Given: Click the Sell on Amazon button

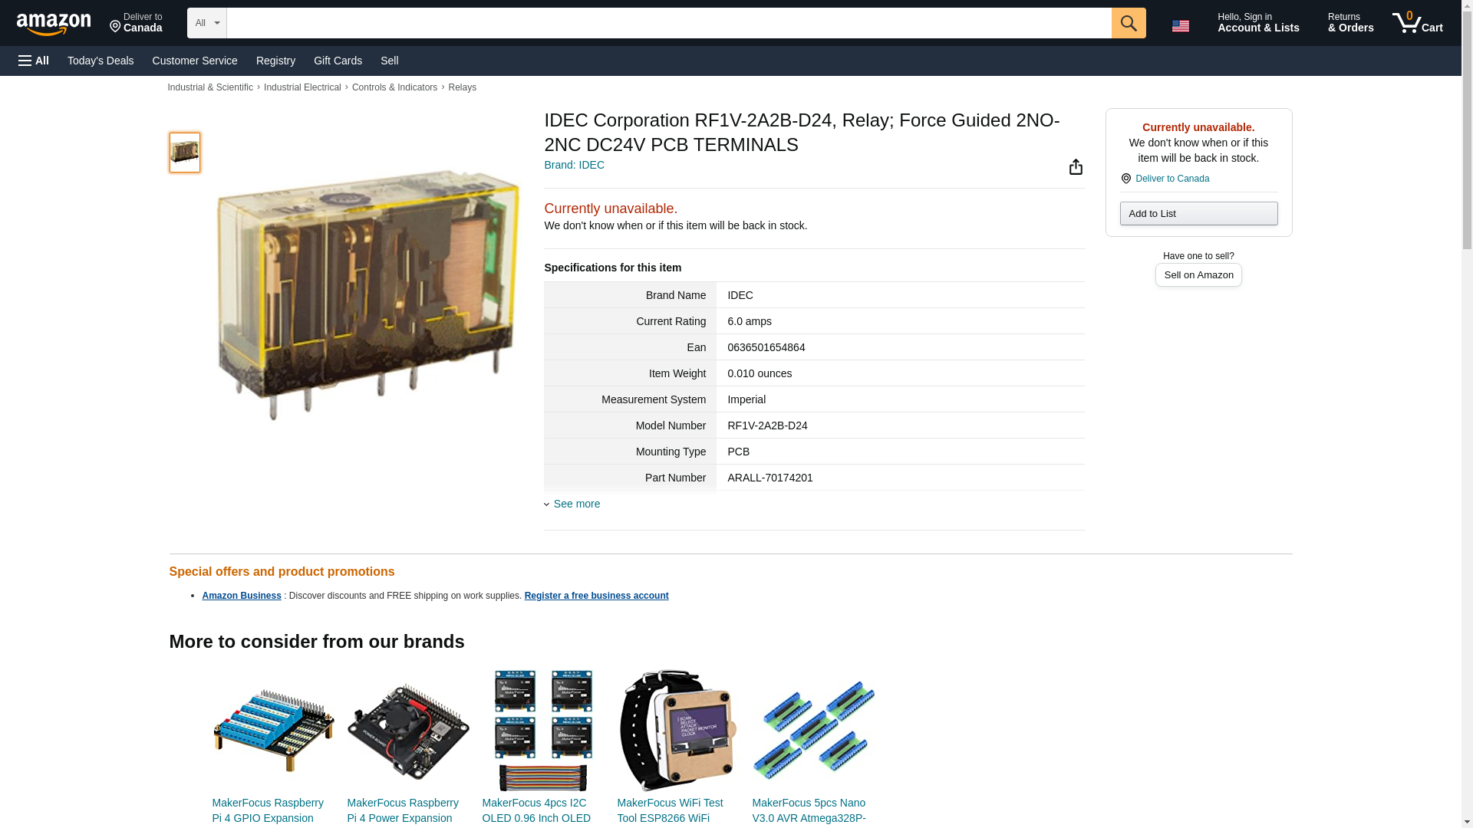Looking at the screenshot, I should coord(1198,274).
